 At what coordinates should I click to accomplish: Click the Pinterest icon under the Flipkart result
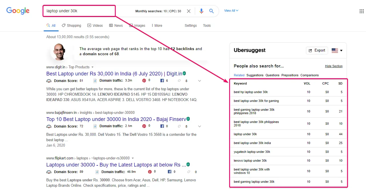(x=150, y=172)
